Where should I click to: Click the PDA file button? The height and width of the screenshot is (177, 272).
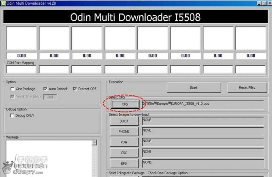(x=124, y=142)
